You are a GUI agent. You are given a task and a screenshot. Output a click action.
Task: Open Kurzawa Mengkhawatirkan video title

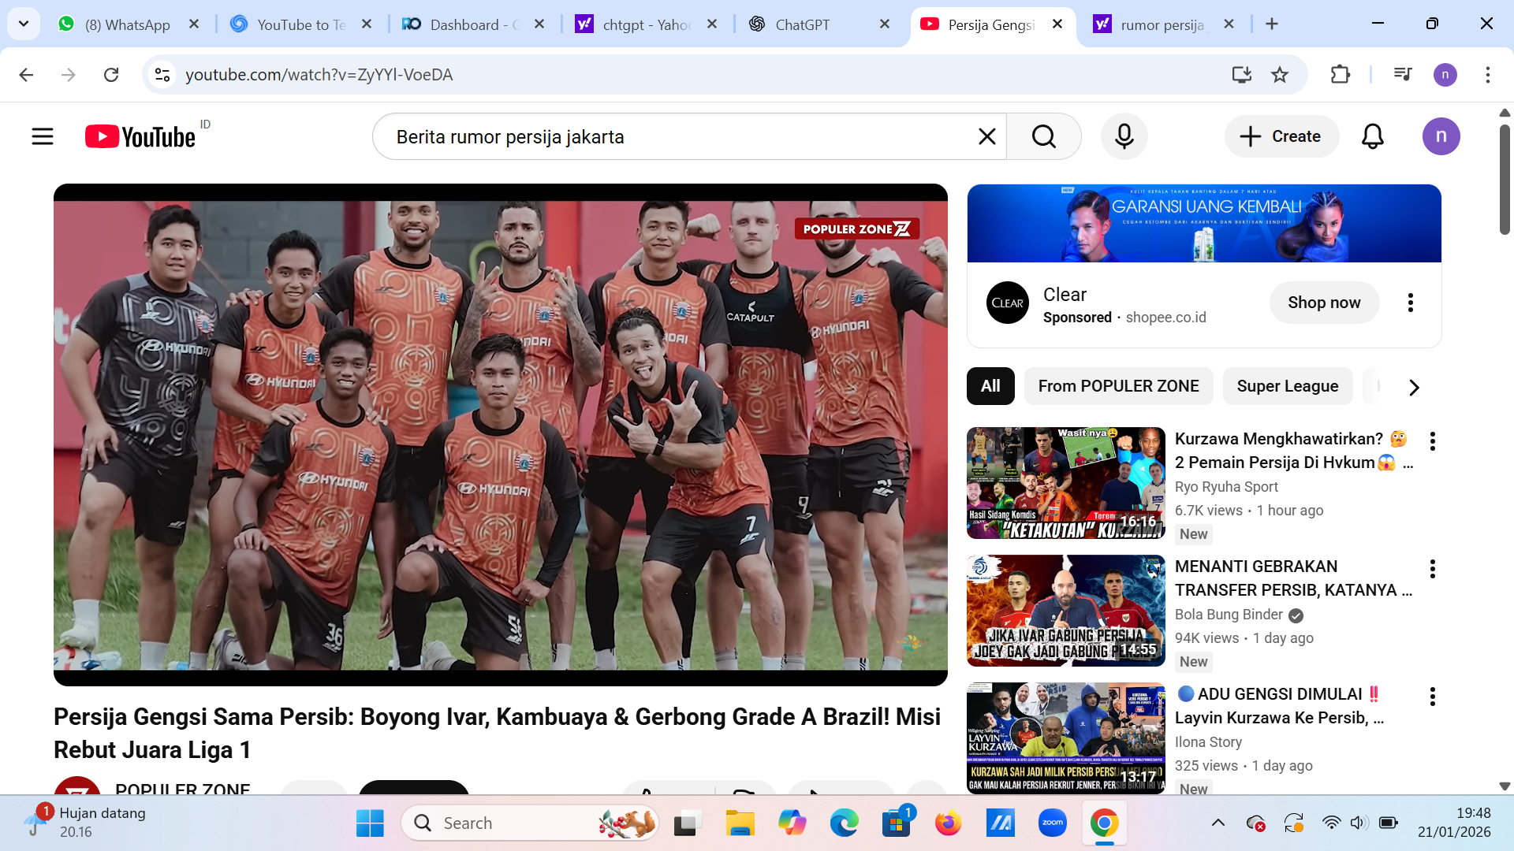[1292, 451]
